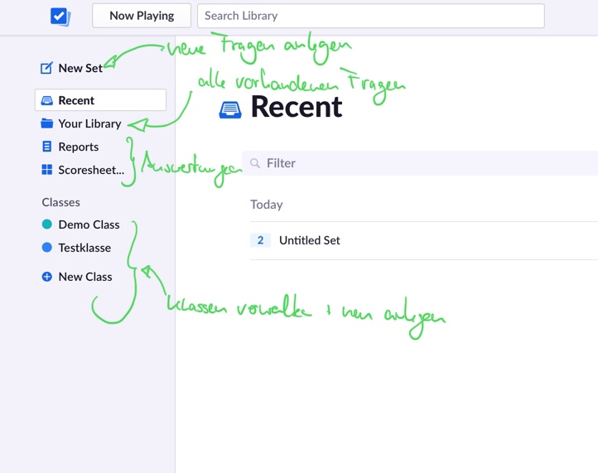Click the New Class plus icon
Screen dimensions: 598x473
point(47,277)
